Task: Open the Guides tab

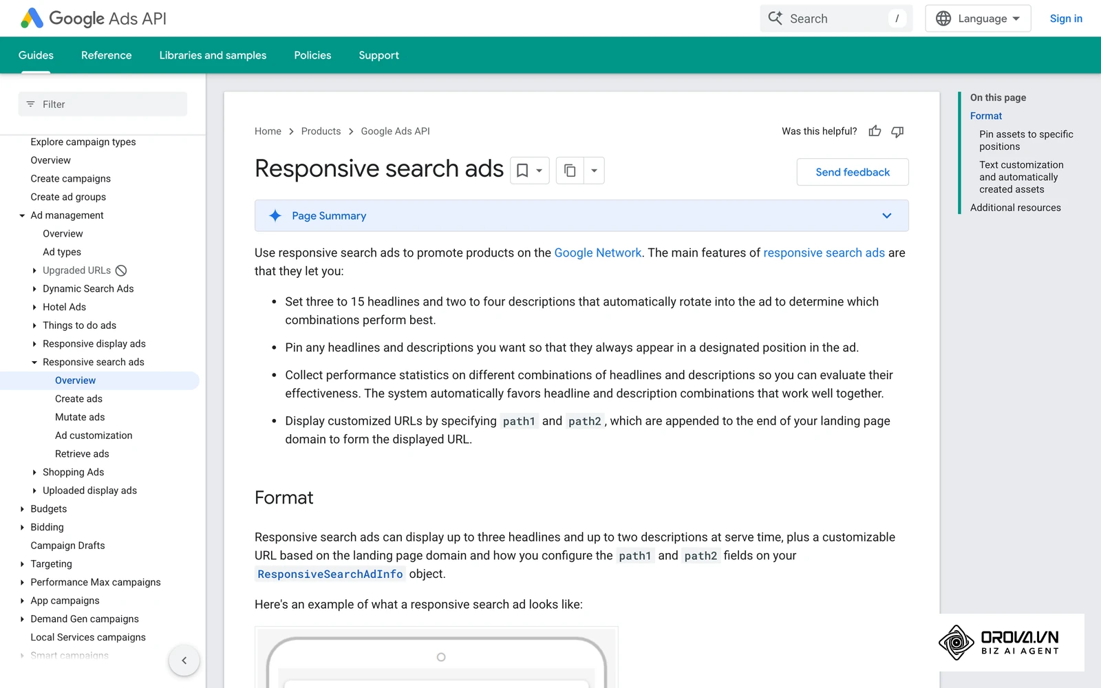Action: [x=36, y=55]
